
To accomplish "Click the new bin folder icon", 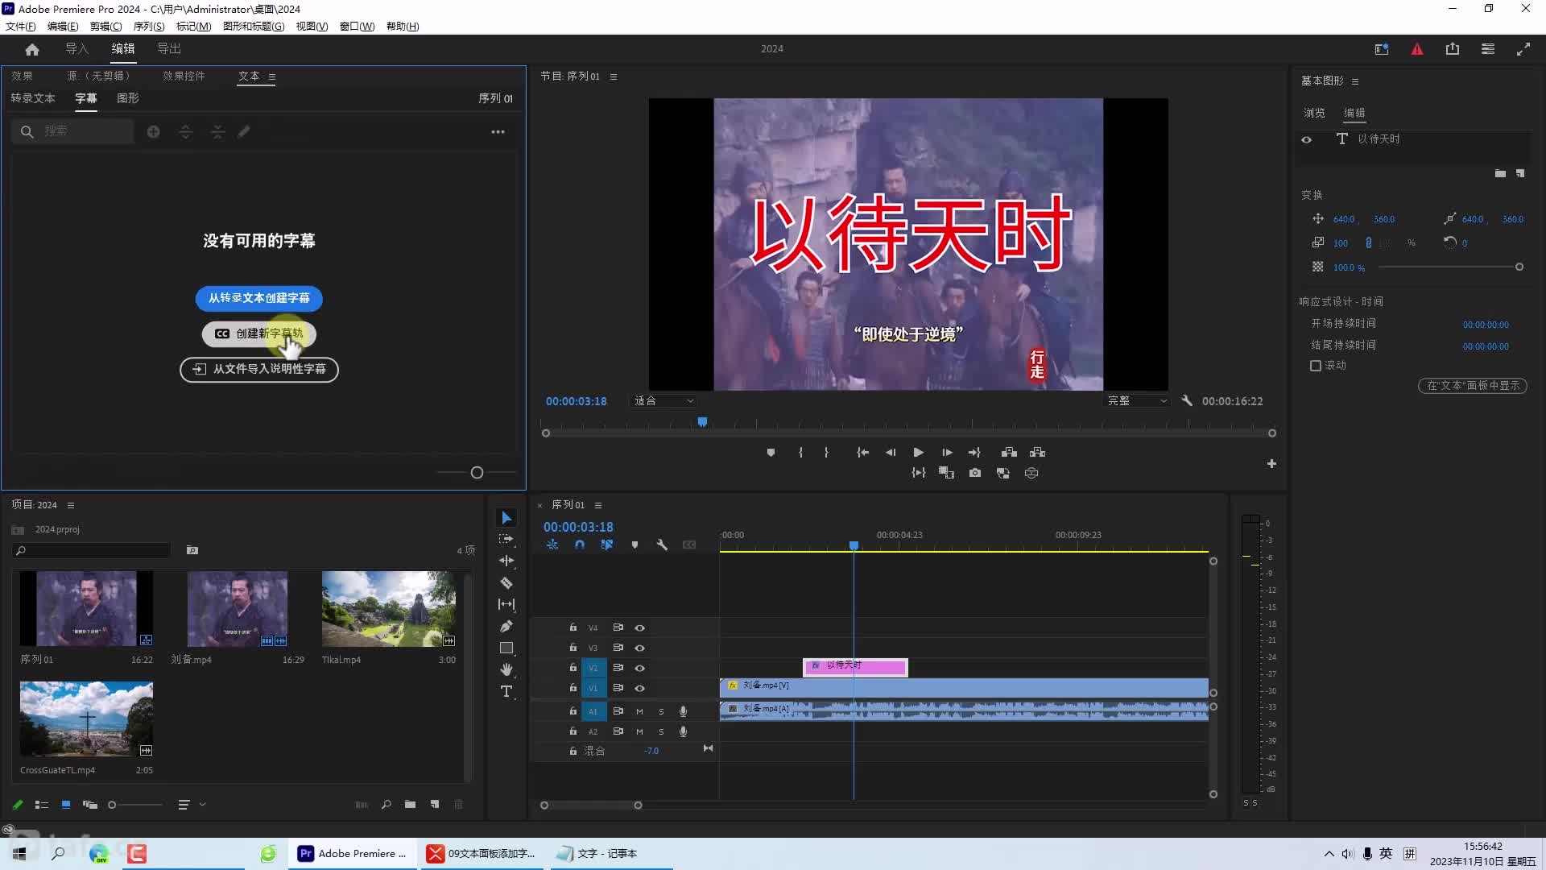I will (x=410, y=805).
